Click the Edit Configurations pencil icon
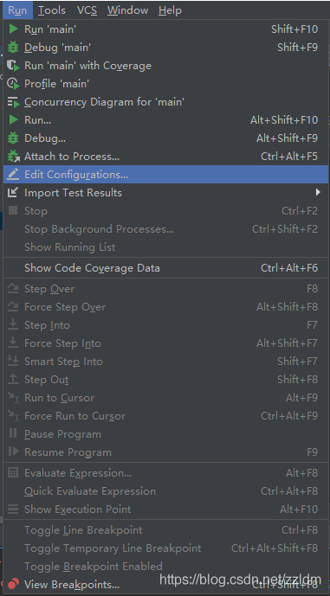This screenshot has height=596, width=330. tap(13, 174)
